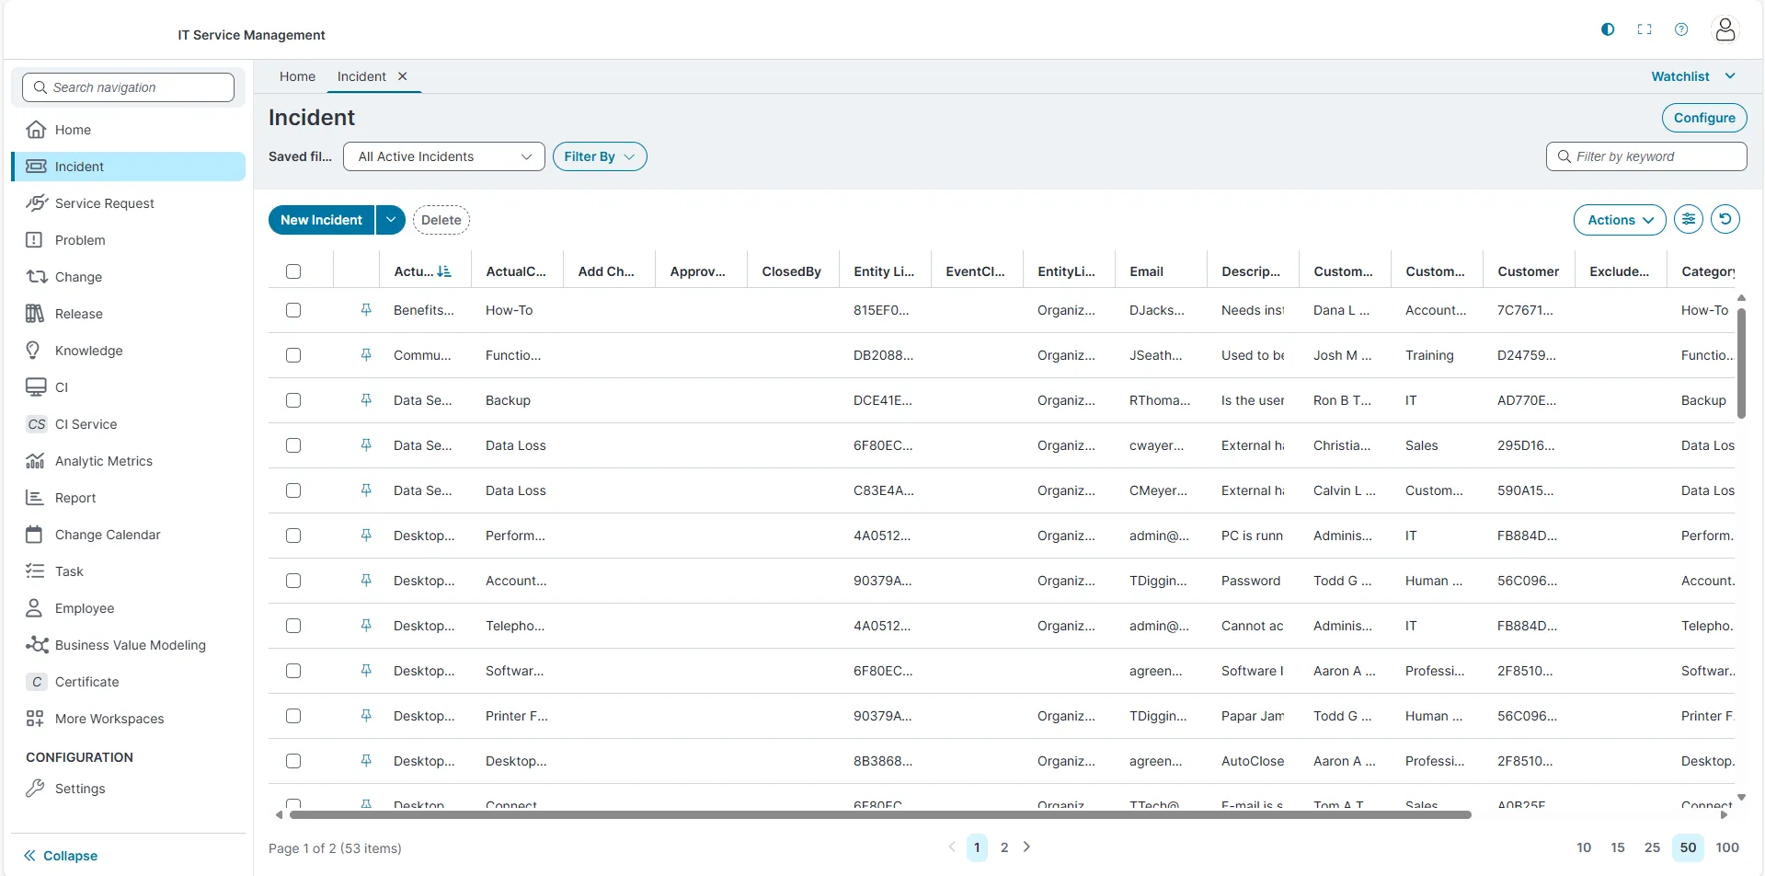The width and height of the screenshot is (1765, 876).
Task: Open the All Active Incidents saved filter dropdown
Action: point(444,156)
